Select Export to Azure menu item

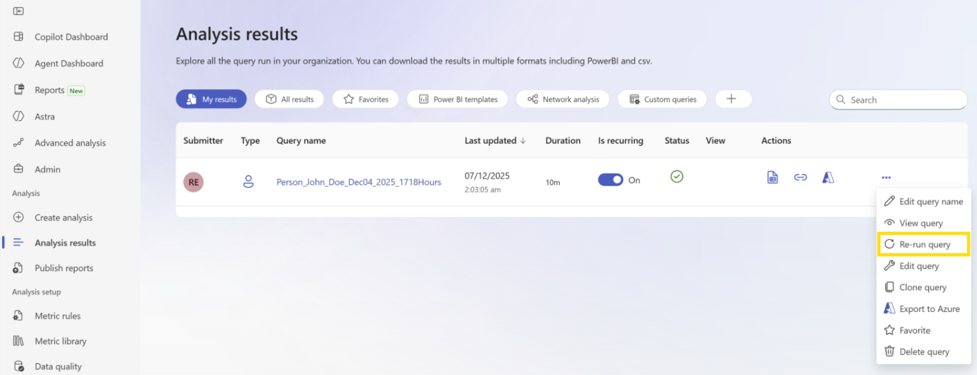click(929, 309)
